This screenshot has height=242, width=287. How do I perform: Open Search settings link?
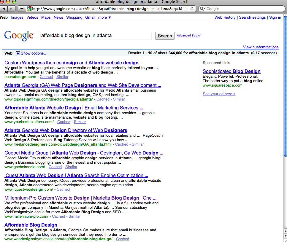[252, 17]
